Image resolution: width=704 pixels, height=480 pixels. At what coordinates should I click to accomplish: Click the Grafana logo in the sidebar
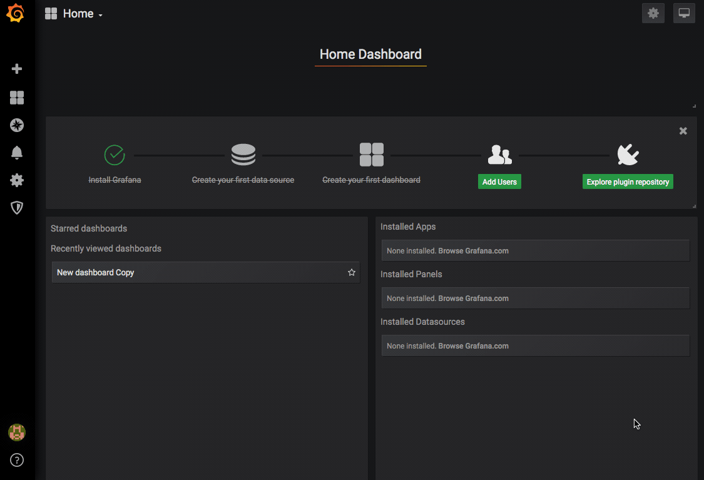tap(16, 13)
